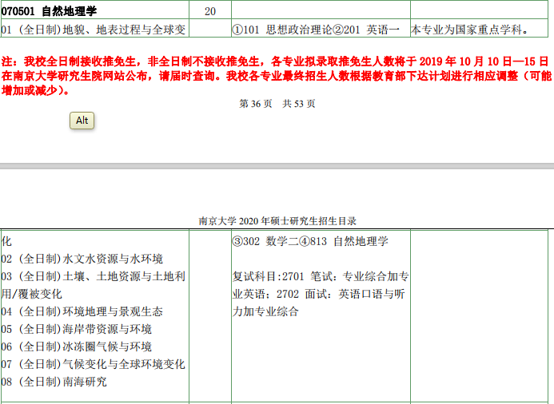Click retest line '复试科目:2701 笔试：专业综合加专'
Image resolution: width=554 pixels, height=404 pixels.
[321, 276]
